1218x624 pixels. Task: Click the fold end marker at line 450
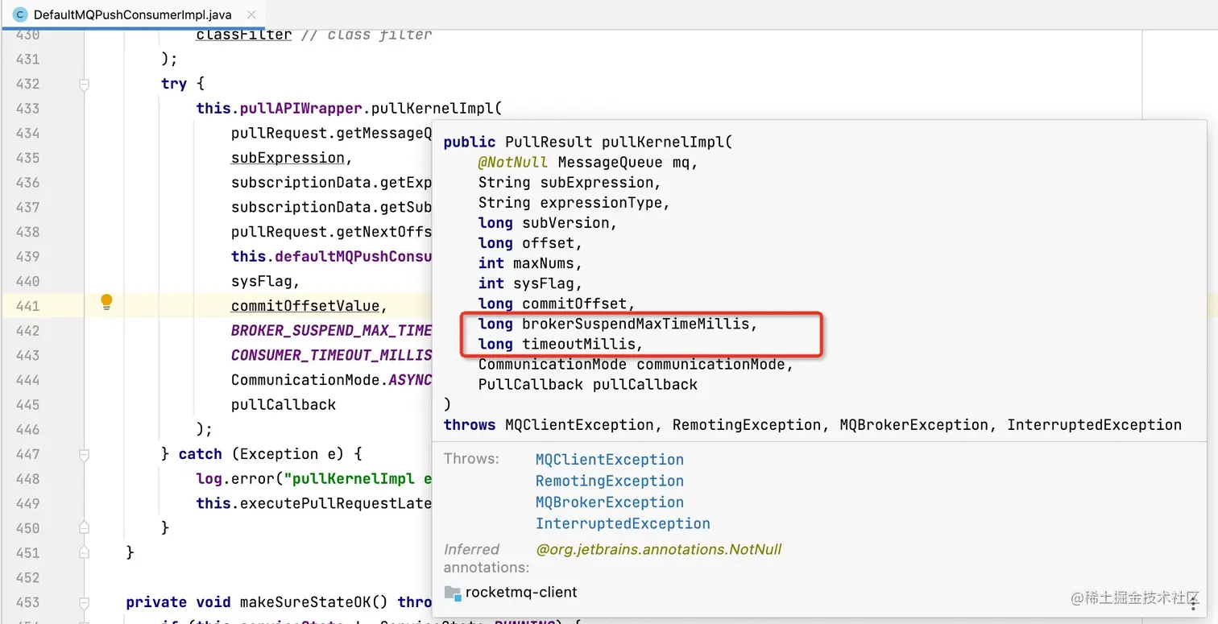[84, 528]
